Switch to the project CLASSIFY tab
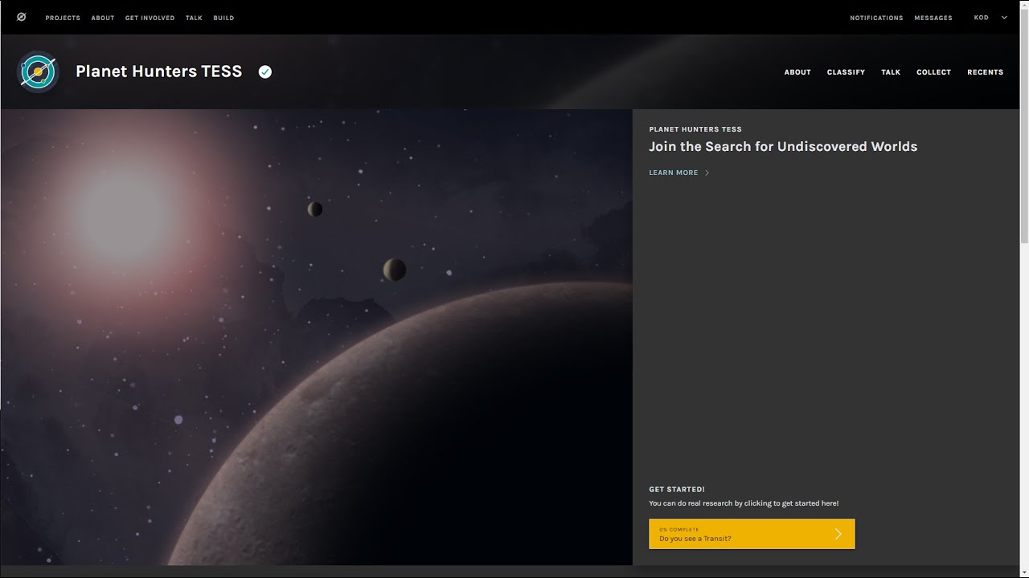 coord(846,72)
